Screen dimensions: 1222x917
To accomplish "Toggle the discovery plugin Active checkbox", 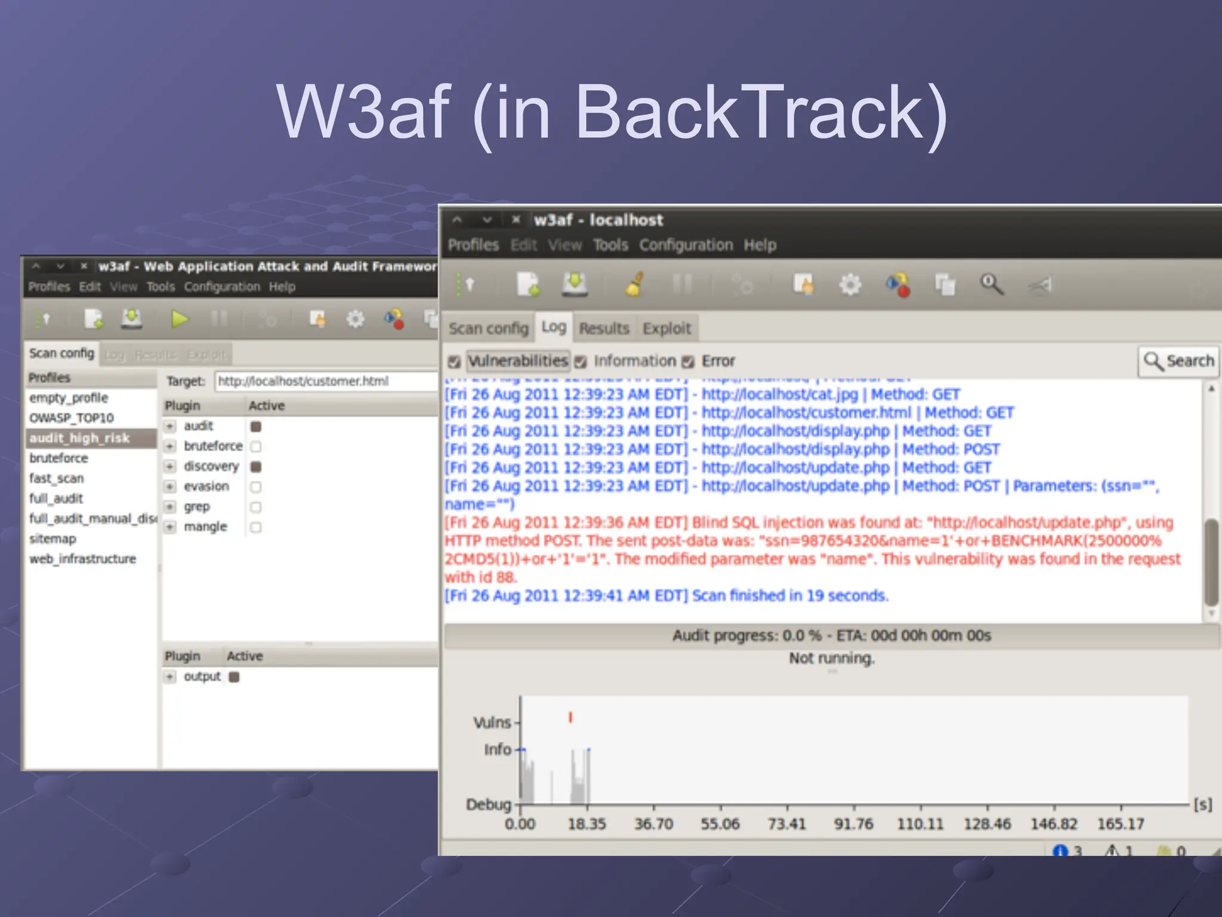I will click(256, 466).
